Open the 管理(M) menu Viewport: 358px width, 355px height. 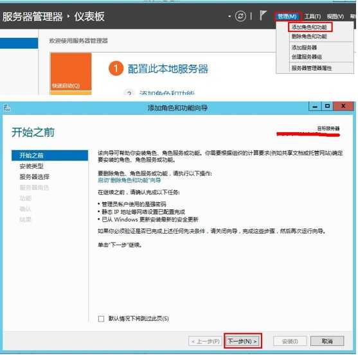pyautogui.click(x=287, y=17)
